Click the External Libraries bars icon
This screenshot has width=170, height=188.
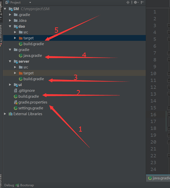[x=11, y=114]
